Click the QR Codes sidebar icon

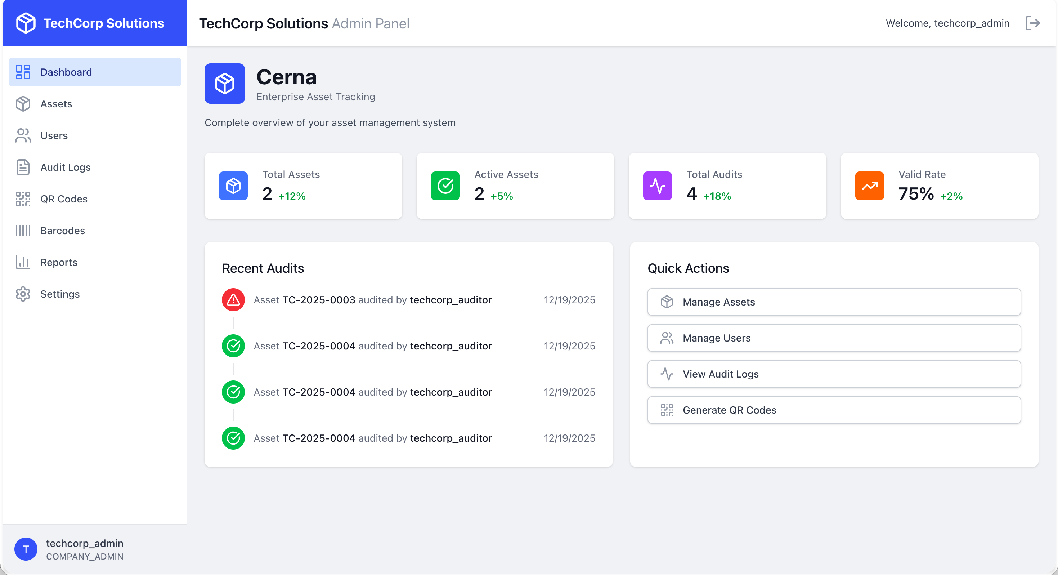[23, 199]
